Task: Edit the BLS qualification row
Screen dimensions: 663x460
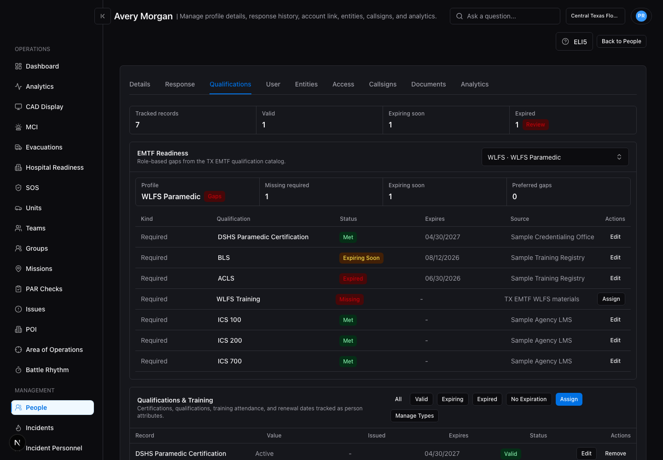Action: click(x=615, y=258)
